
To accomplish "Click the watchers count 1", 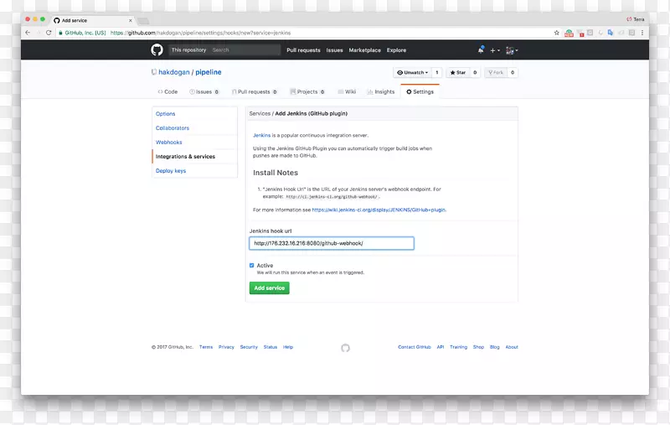I will (x=436, y=73).
